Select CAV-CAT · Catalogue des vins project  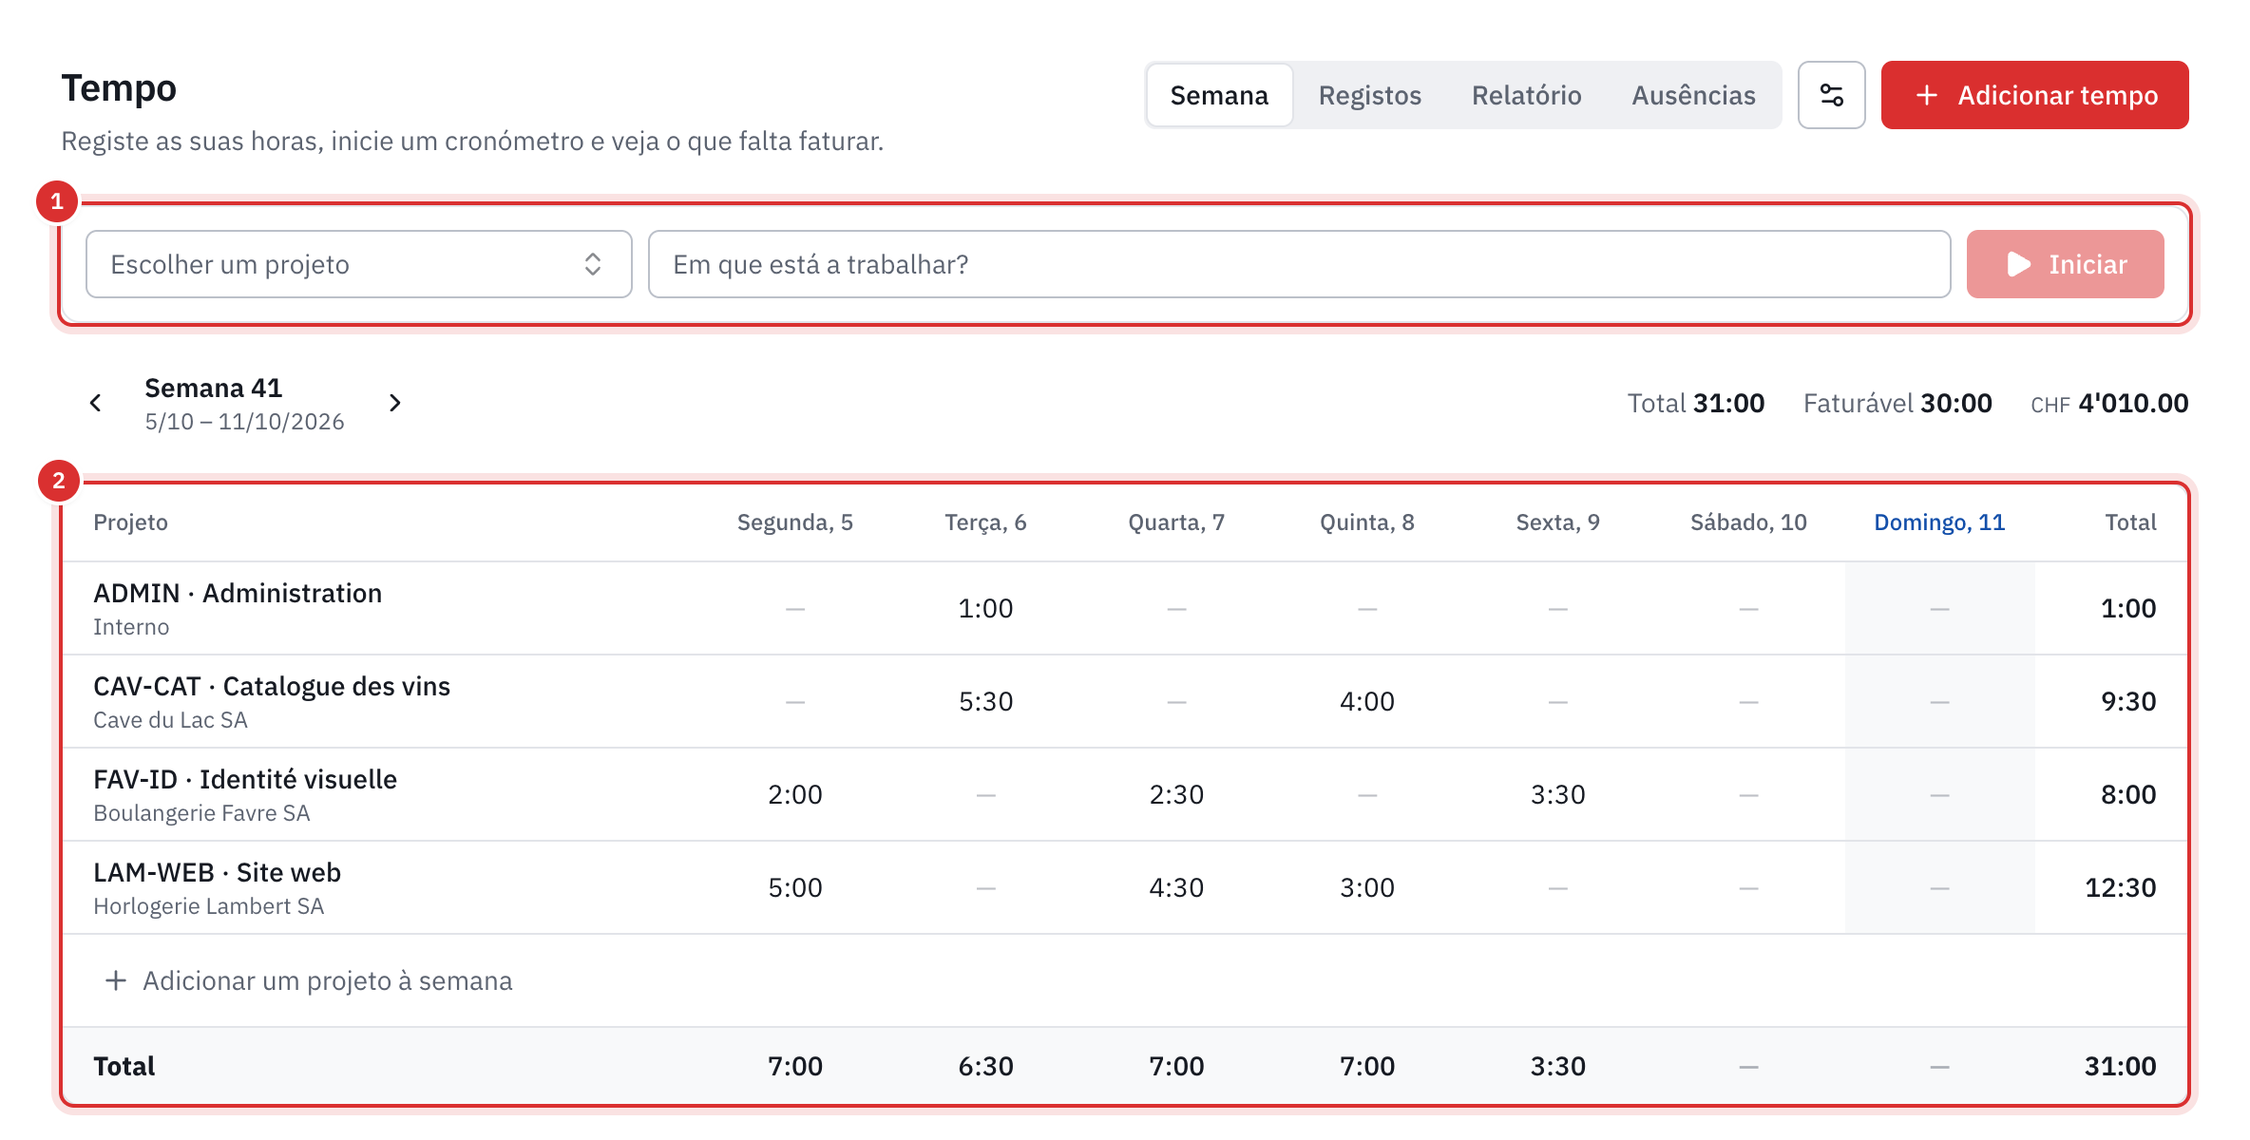272,686
